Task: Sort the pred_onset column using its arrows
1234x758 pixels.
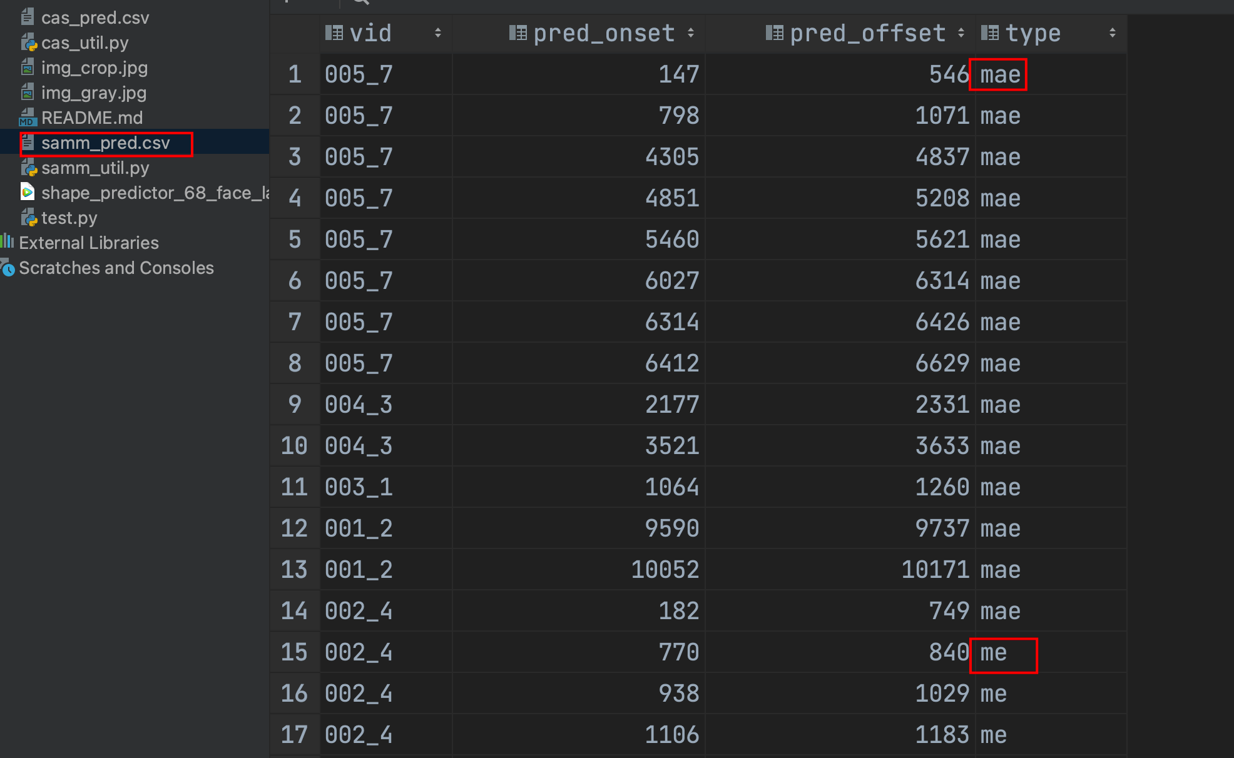Action: (691, 33)
